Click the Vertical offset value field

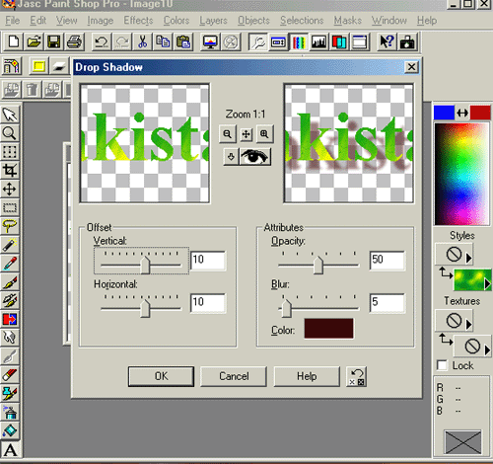(208, 261)
